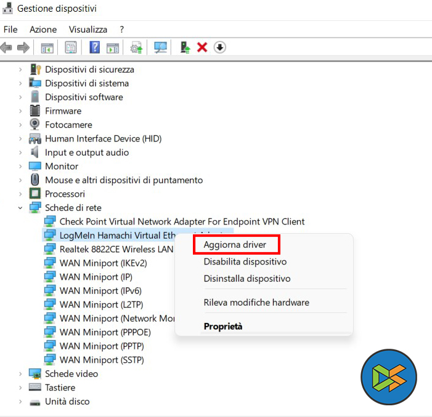432x417 pixels.
Task: Click the Firmware chip icon
Action: [x=35, y=111]
